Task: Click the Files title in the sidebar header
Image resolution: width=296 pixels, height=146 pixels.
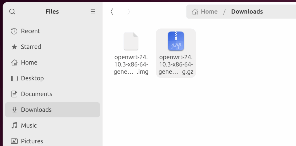Action: pos(52,12)
